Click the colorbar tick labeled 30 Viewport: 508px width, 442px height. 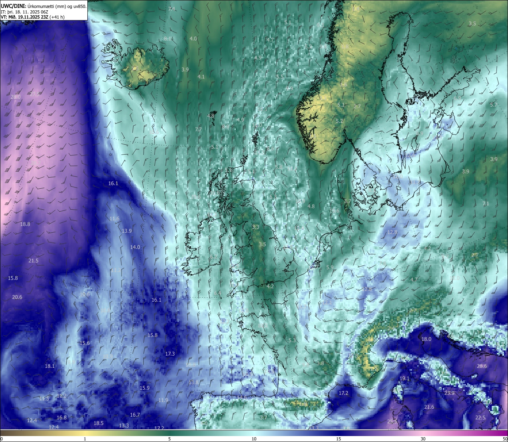point(423,439)
